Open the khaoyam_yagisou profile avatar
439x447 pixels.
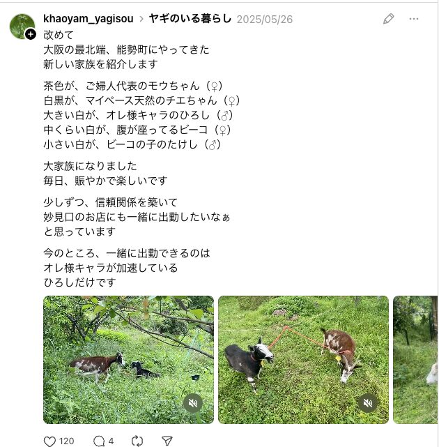pyautogui.click(x=22, y=26)
